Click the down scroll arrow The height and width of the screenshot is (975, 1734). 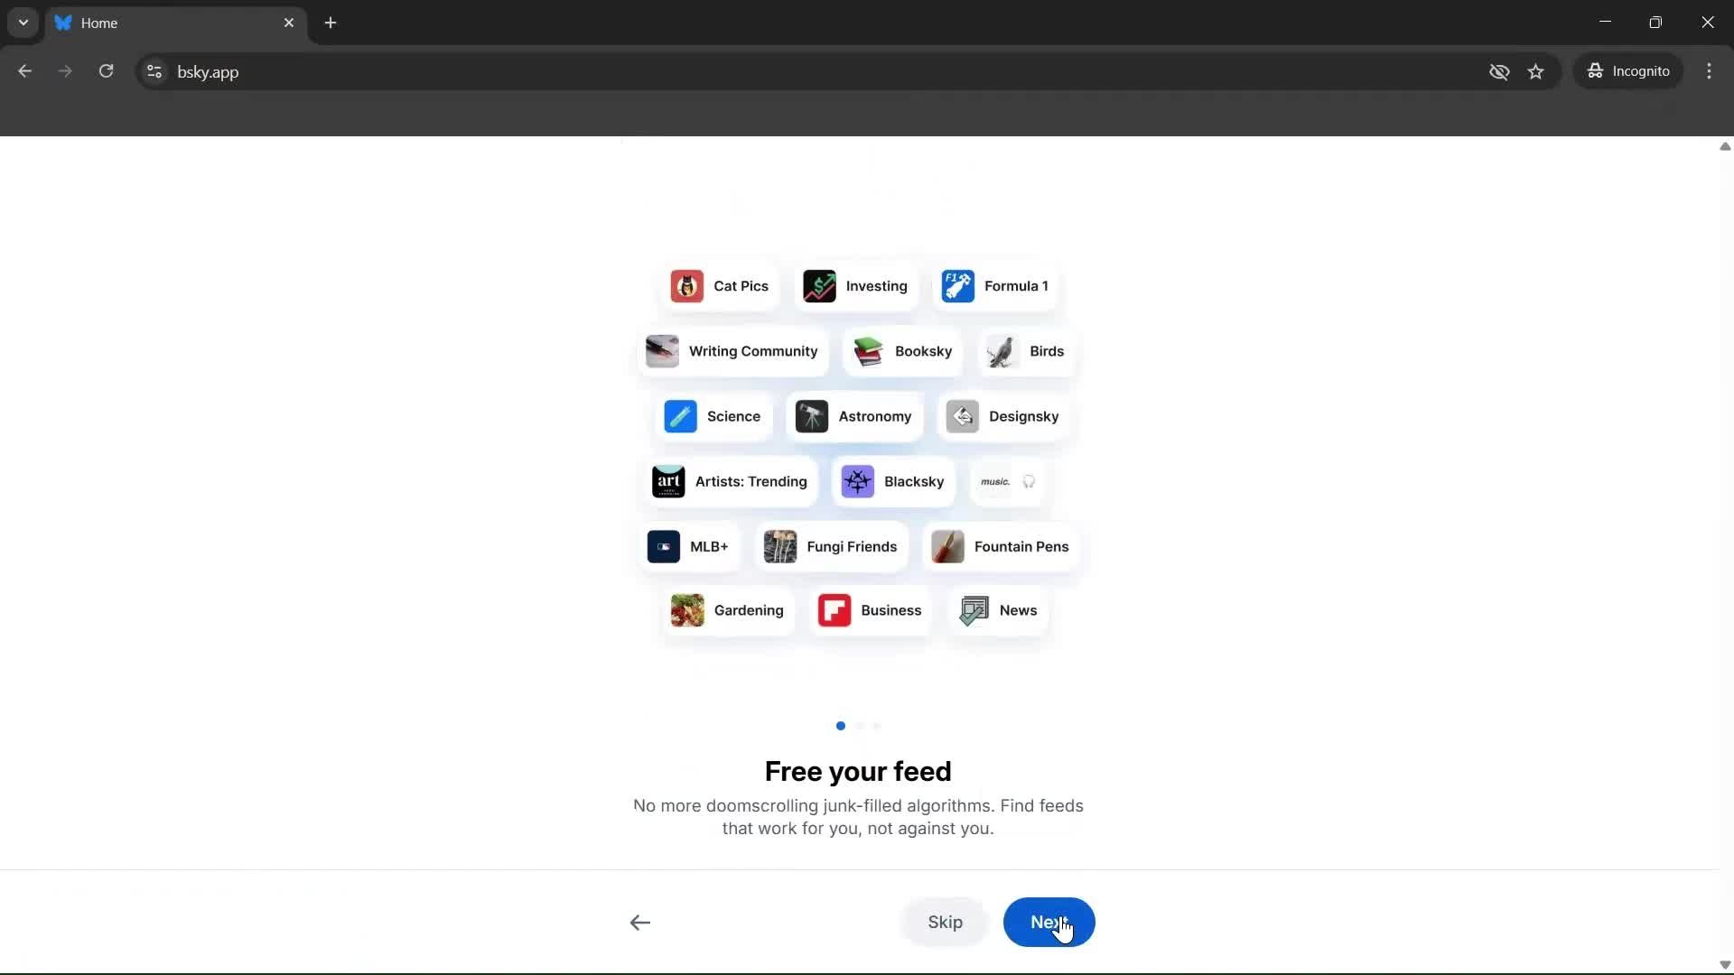(1724, 965)
